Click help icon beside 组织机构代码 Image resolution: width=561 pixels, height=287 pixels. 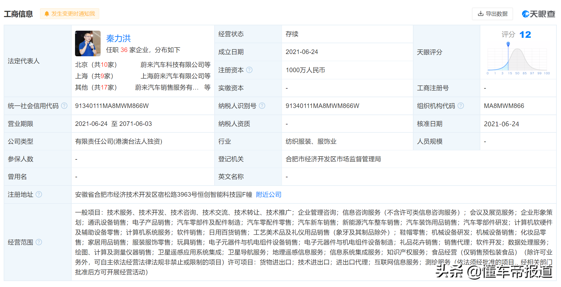coord(461,106)
